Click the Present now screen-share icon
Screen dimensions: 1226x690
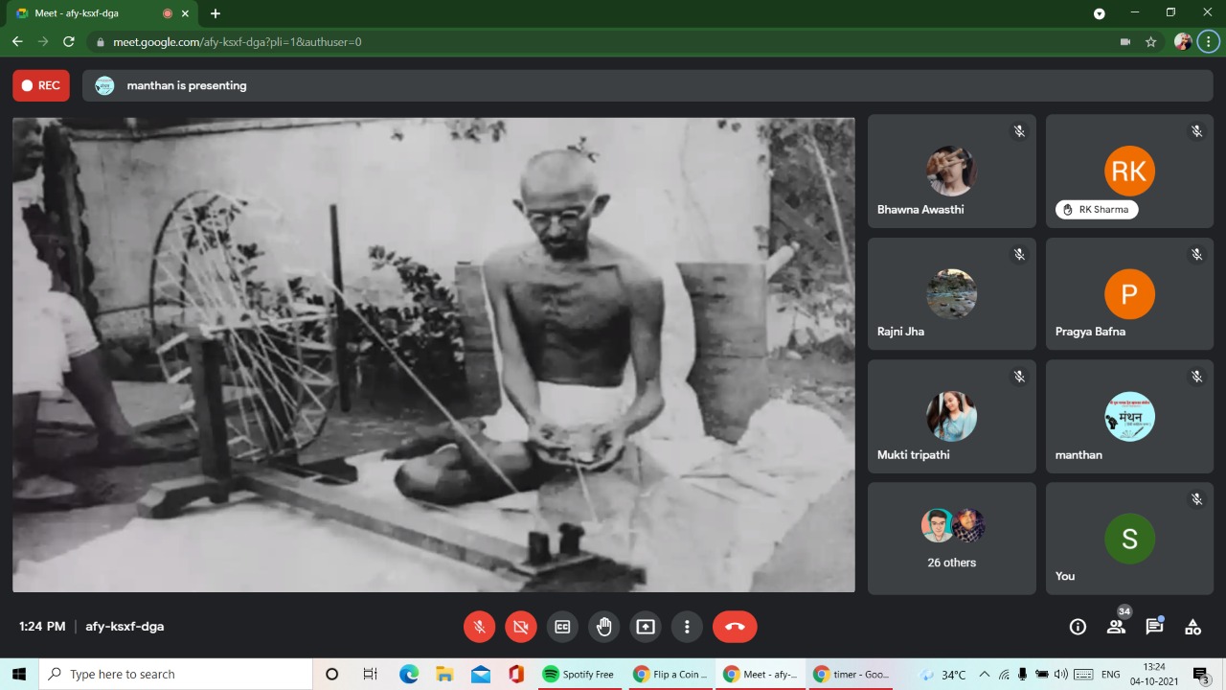point(646,627)
